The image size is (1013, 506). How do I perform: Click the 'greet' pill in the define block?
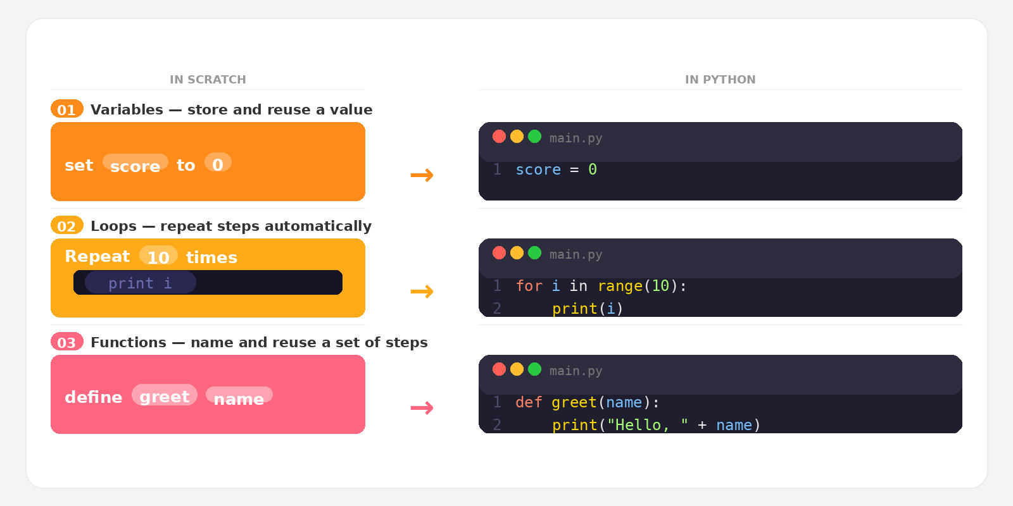165,395
